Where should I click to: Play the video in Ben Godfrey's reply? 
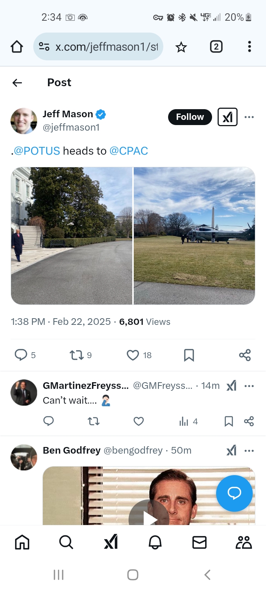pos(149,516)
